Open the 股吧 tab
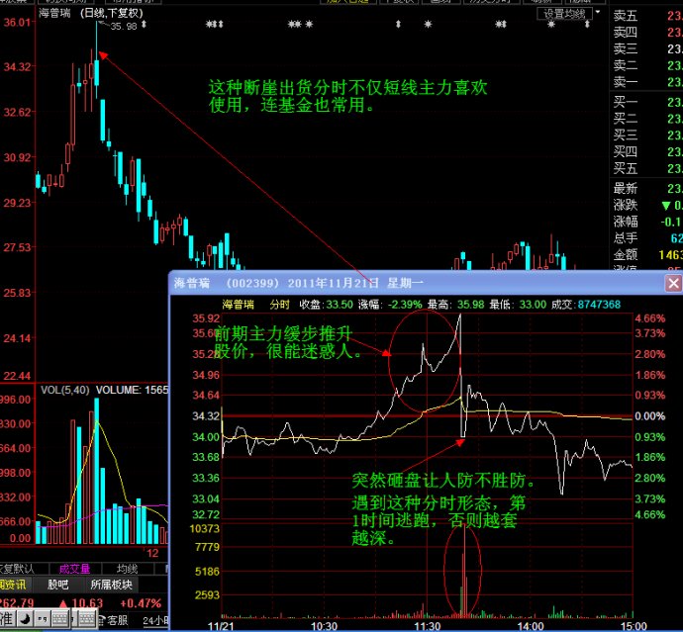The height and width of the screenshot is (632, 683). (61, 585)
